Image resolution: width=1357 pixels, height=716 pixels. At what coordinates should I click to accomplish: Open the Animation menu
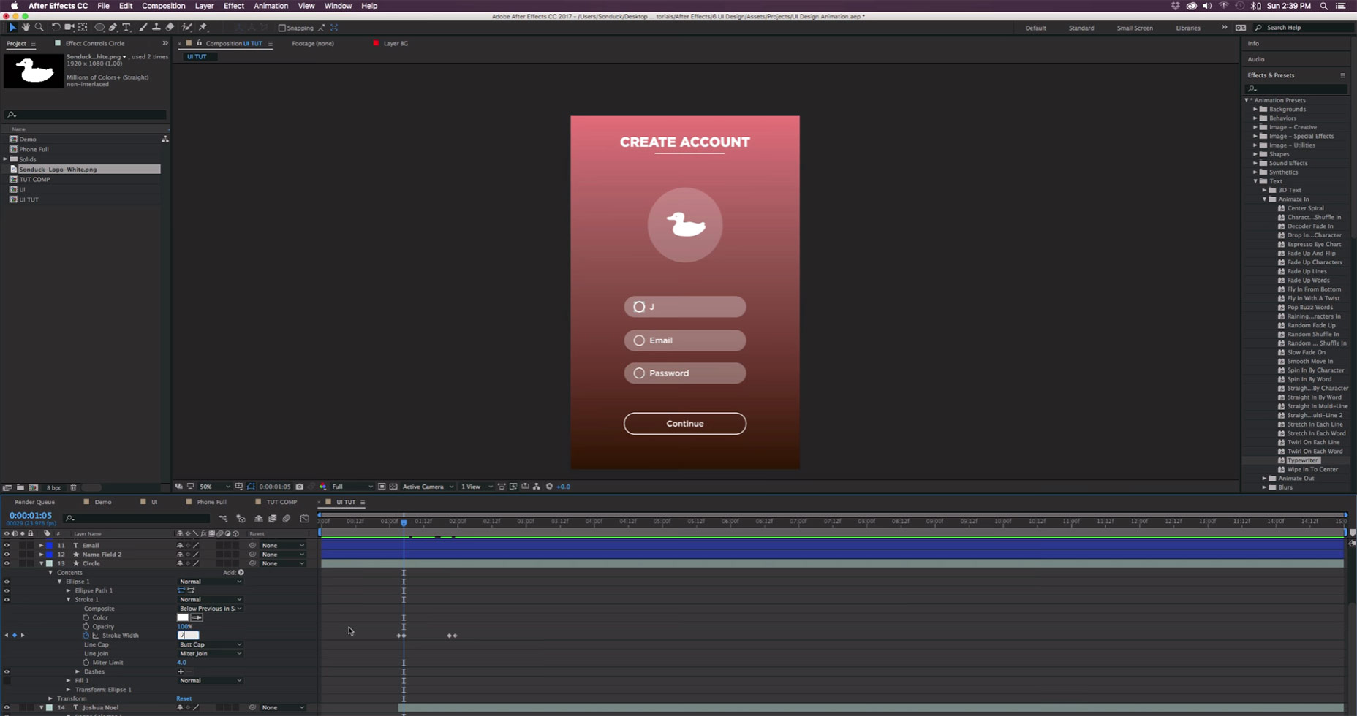[x=271, y=6]
